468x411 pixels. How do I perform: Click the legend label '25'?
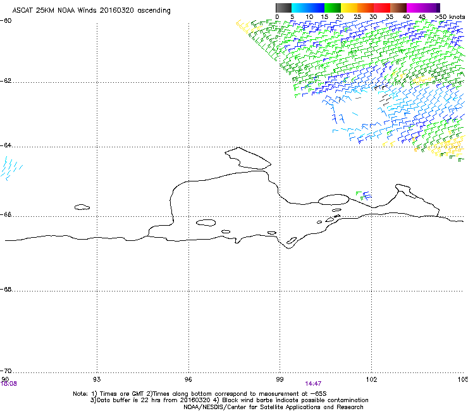[357, 17]
